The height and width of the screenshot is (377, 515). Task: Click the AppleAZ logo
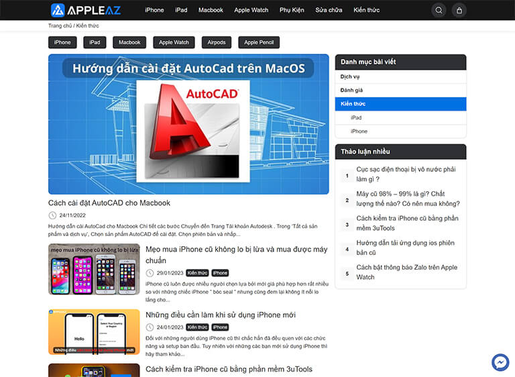coord(86,10)
